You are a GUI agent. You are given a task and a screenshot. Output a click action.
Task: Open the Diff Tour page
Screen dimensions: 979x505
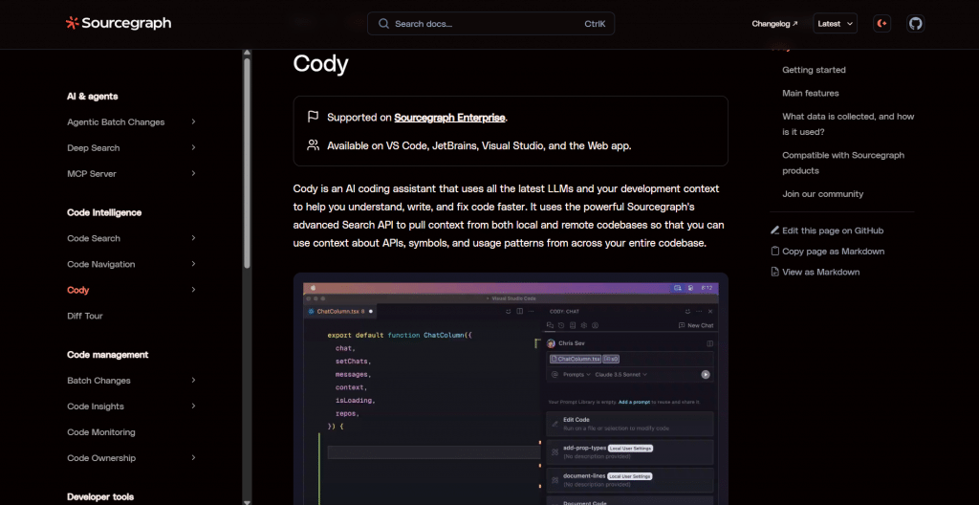[x=85, y=316]
